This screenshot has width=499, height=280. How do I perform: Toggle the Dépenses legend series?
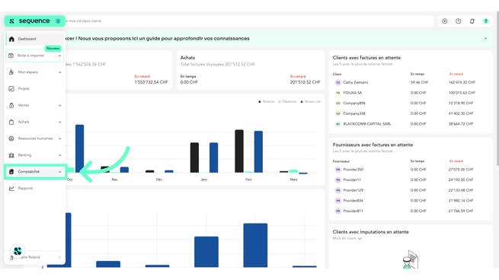(287, 102)
